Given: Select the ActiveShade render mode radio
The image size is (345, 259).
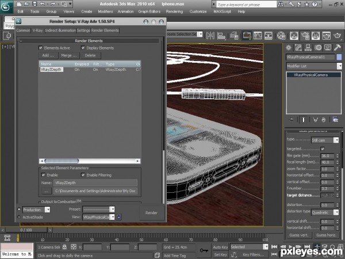Looking at the screenshot, I should click(19, 217).
